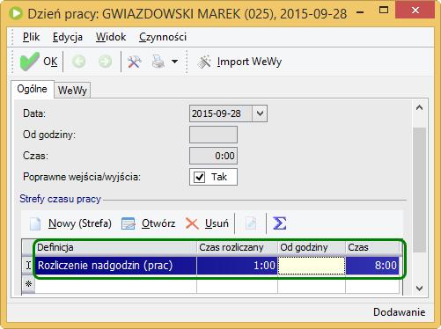Click the scroll up arrow of the panel

[x=420, y=107]
